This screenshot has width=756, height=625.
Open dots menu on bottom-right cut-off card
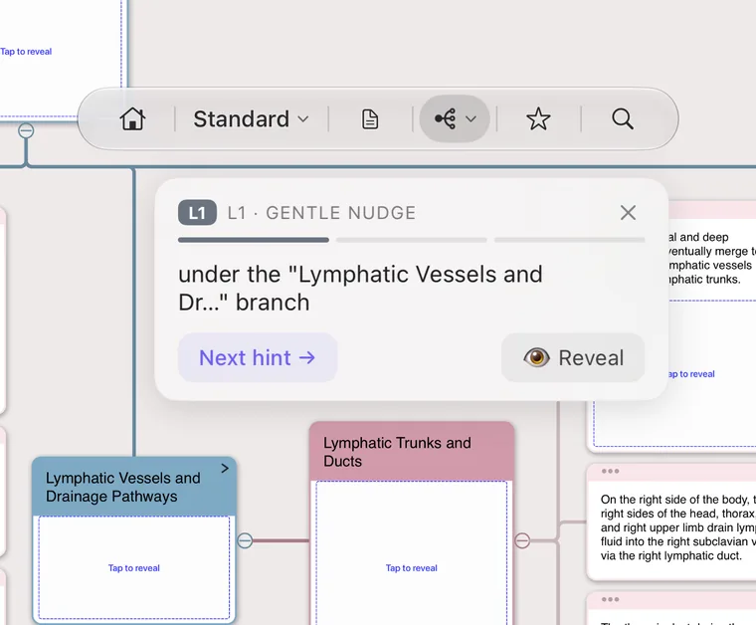pos(611,599)
